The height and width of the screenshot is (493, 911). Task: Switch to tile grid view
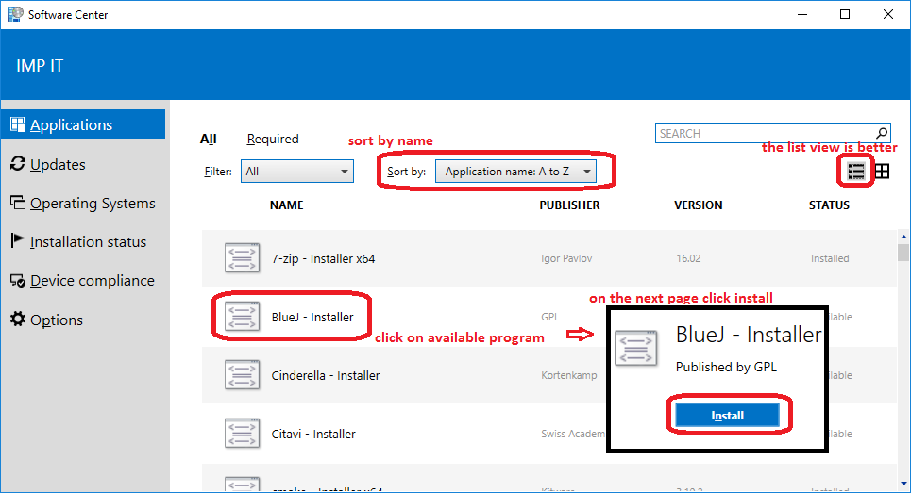click(x=882, y=172)
